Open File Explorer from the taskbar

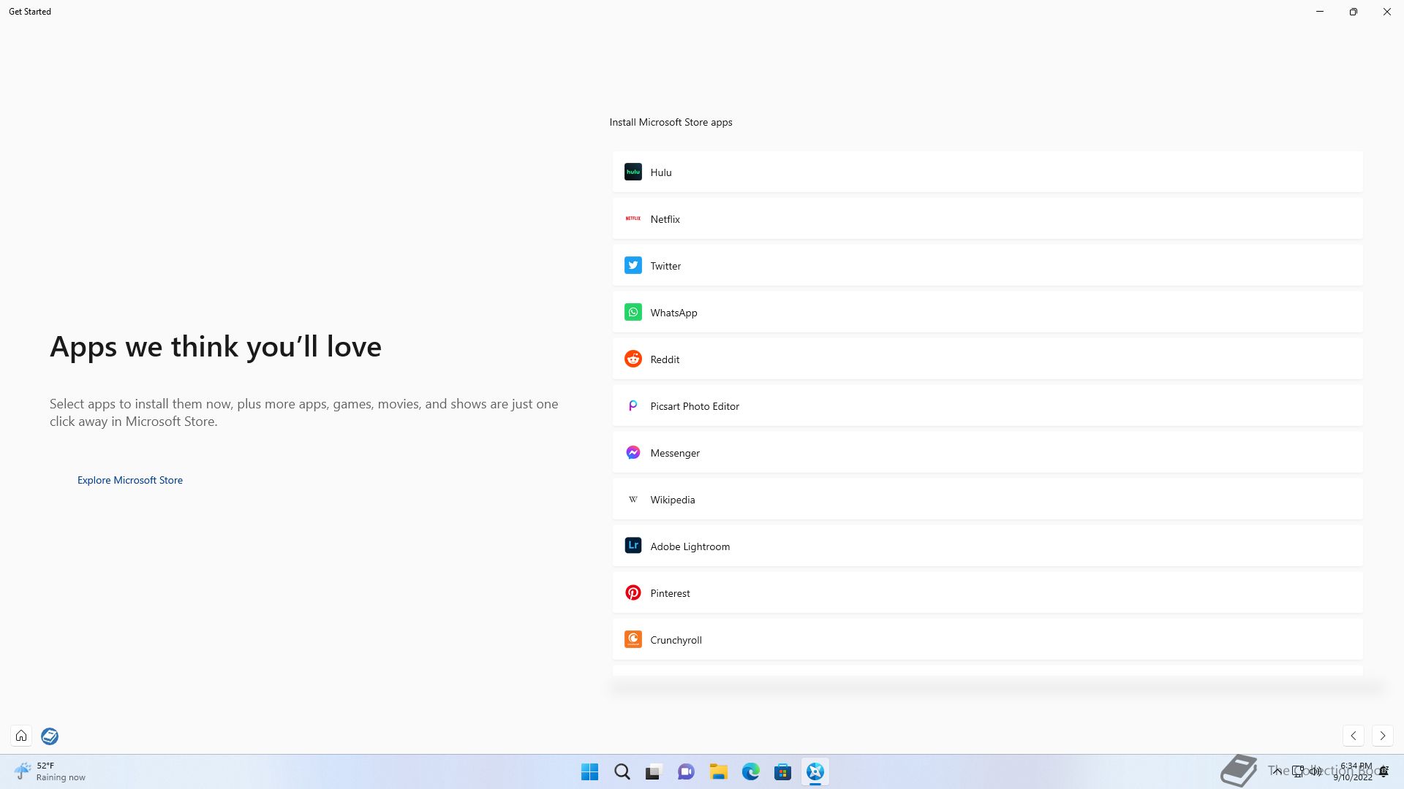718,771
